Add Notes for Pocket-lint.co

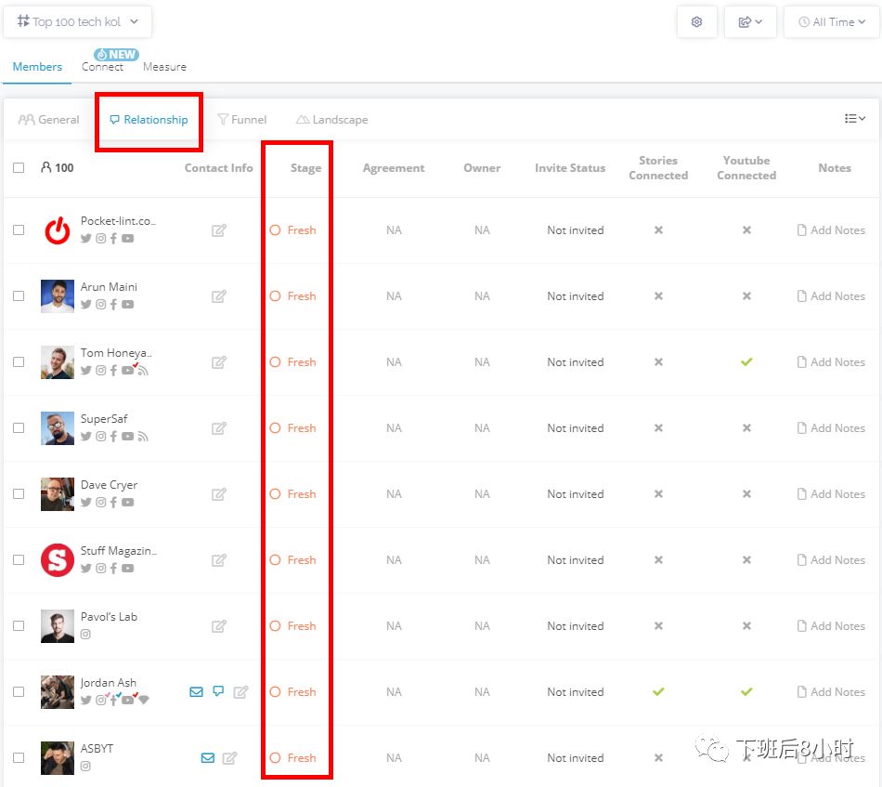[x=831, y=230]
